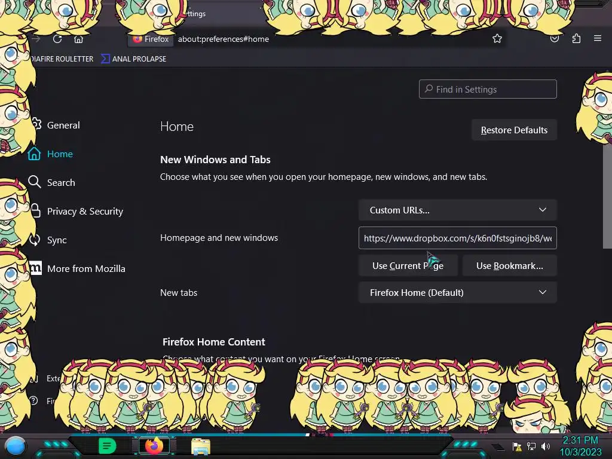Click the New Windows and Tabs heading
The width and height of the screenshot is (612, 459).
click(x=215, y=160)
